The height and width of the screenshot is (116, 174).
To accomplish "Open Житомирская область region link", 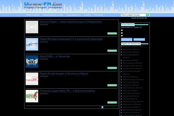I will [133, 63].
